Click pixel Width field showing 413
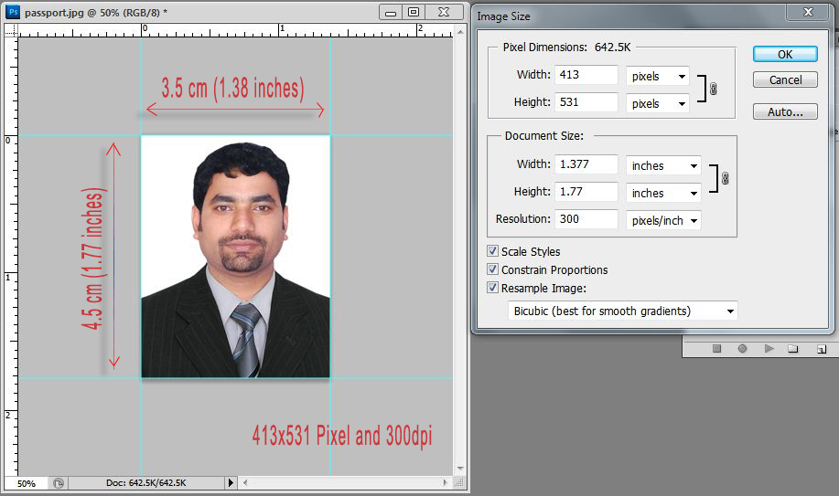Screen dimensions: 839x496 pos(586,75)
